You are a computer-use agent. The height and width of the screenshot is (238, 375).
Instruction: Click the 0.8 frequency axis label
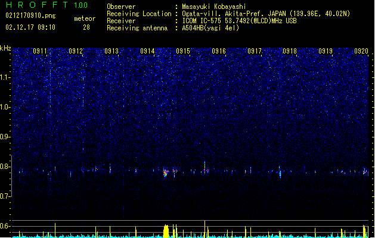[x=5, y=167]
